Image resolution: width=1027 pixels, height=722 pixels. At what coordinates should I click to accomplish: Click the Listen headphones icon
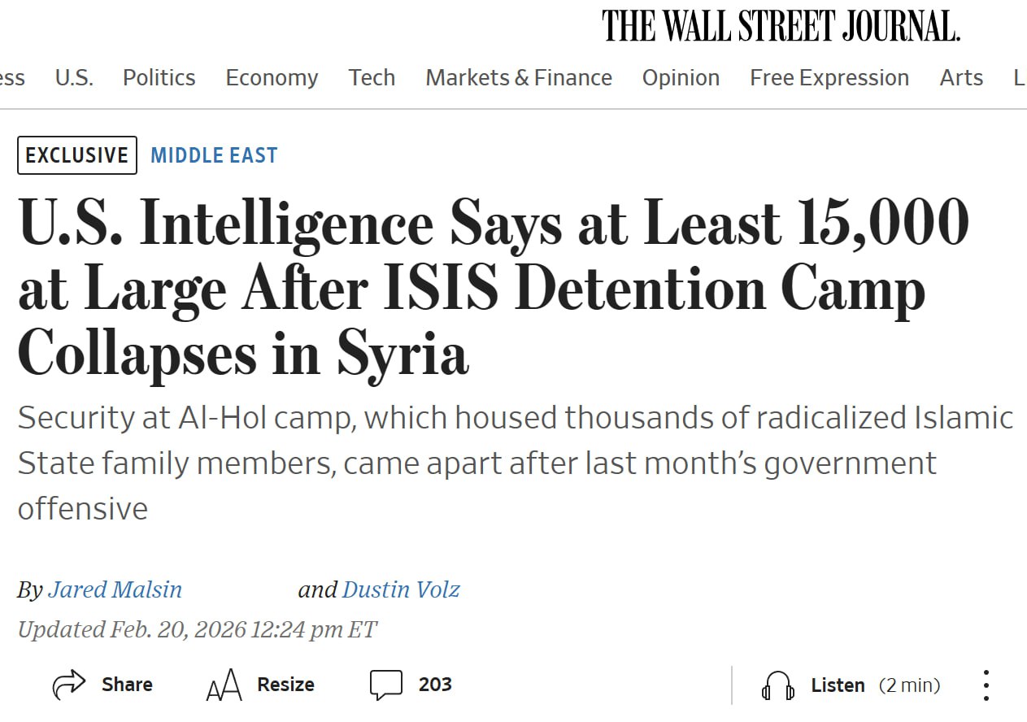pos(777,685)
